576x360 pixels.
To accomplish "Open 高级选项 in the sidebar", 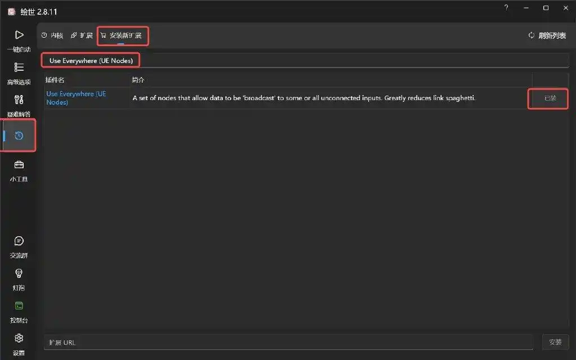I will click(19, 67).
